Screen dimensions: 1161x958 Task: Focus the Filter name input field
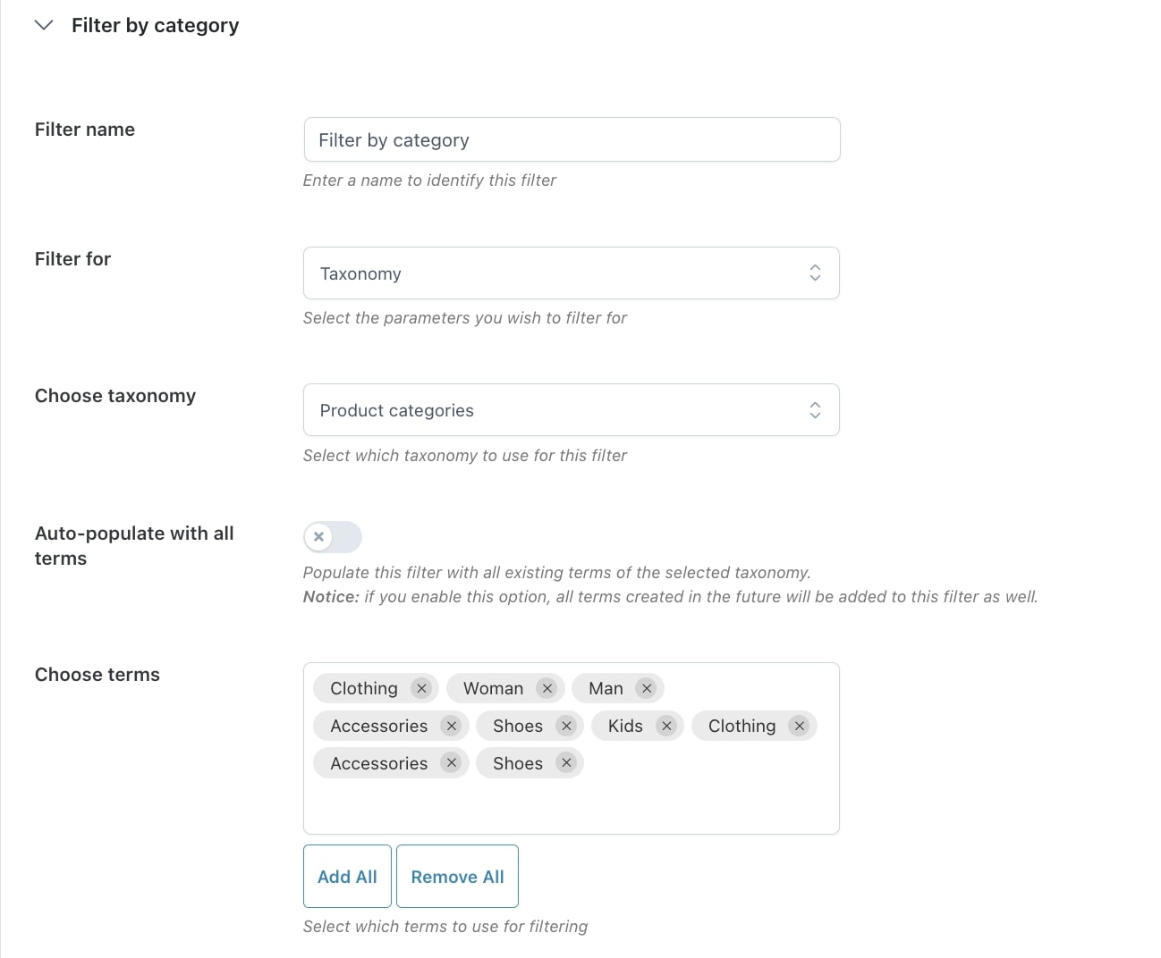tap(572, 139)
